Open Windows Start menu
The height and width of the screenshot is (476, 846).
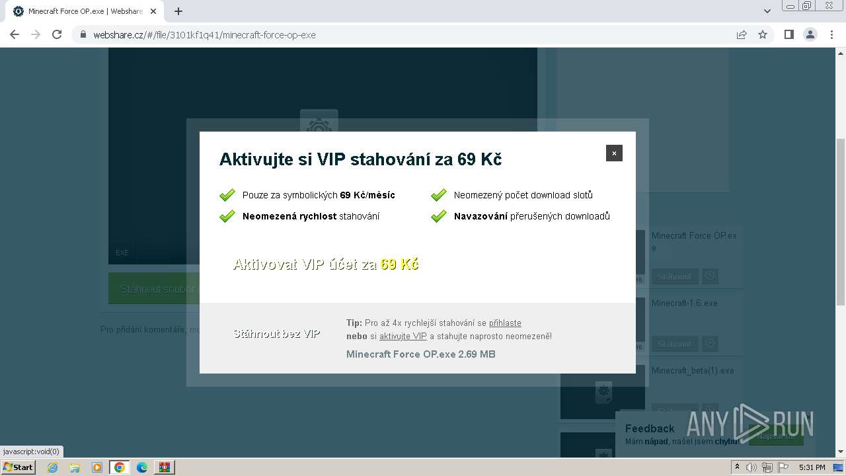(19, 467)
